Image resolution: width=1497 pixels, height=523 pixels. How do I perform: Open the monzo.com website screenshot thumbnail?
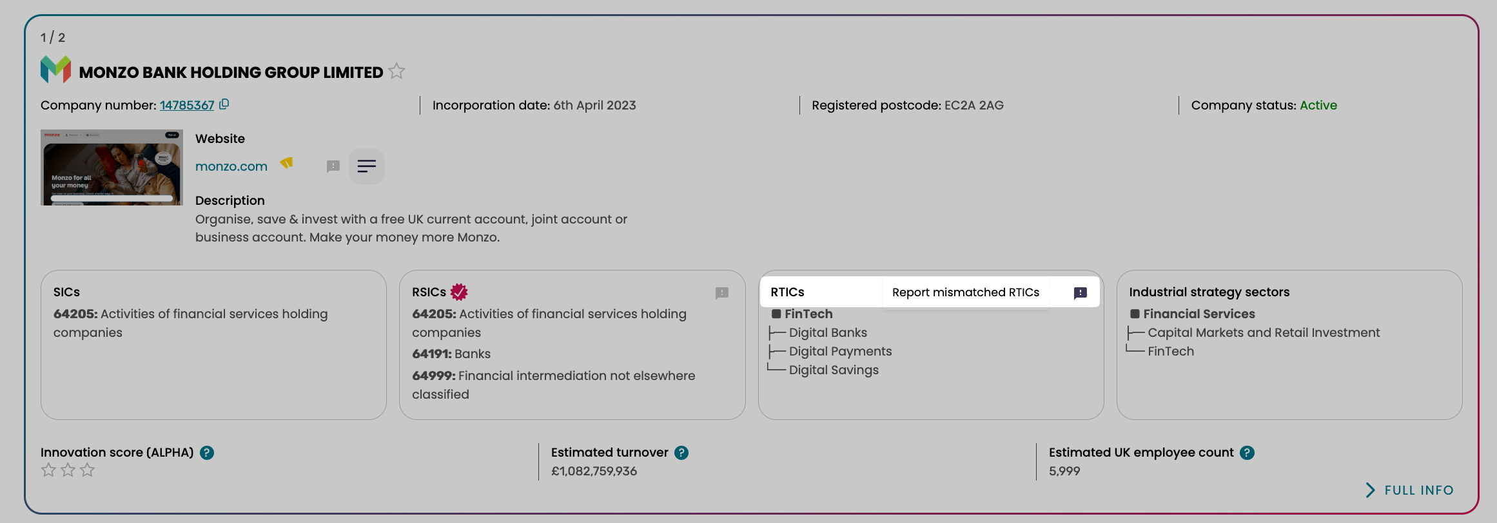coord(112,167)
